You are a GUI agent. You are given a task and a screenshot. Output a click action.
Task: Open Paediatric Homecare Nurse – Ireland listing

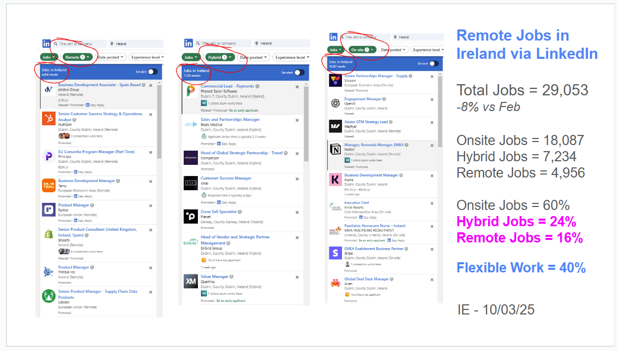375,226
